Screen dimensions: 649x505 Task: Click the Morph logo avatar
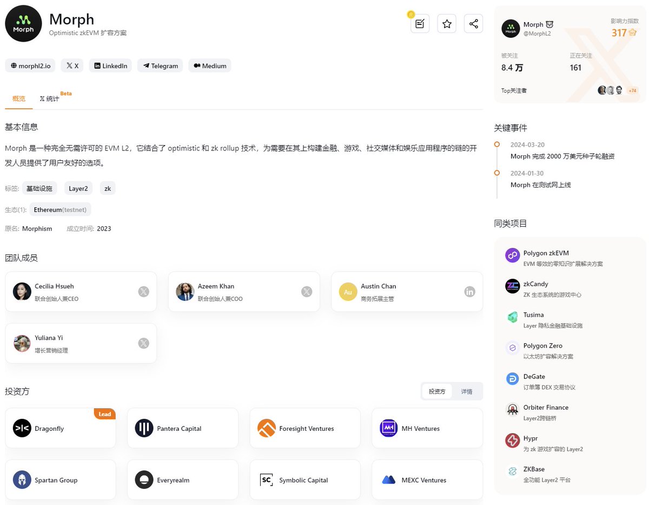23,24
